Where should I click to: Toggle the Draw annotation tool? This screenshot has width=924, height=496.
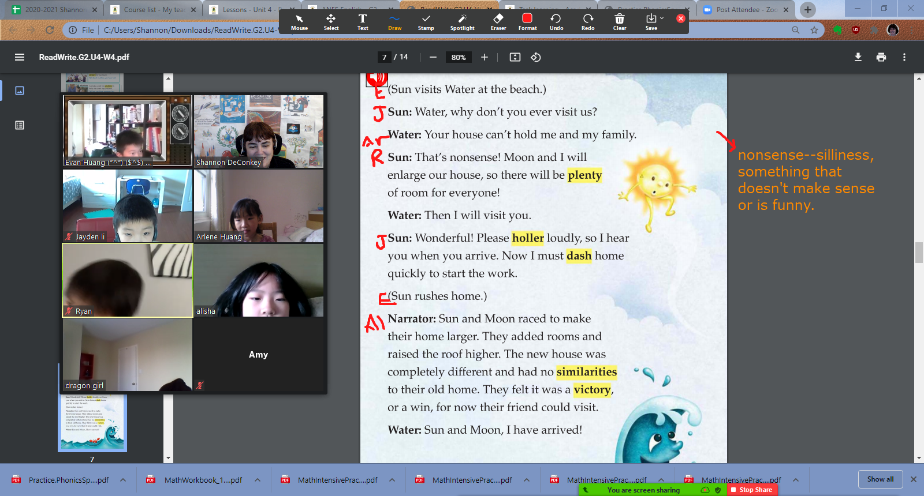click(x=394, y=22)
